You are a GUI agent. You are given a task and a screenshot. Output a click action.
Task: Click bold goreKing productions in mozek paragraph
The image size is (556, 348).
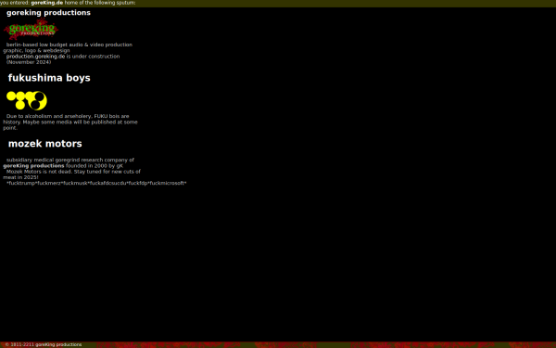[33, 166]
